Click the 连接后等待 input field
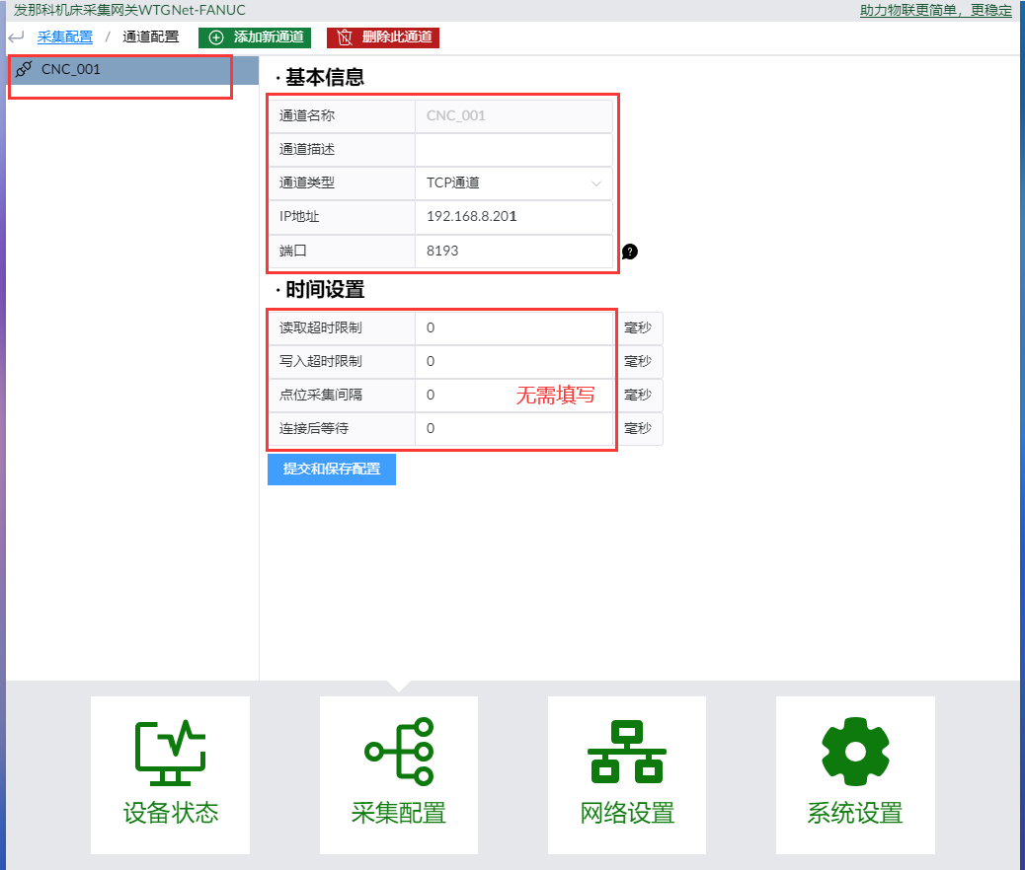This screenshot has height=870, width=1025. 513,428
